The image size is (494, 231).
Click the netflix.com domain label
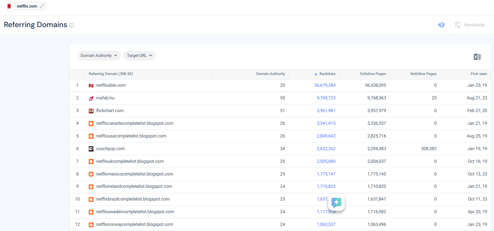(27, 6)
